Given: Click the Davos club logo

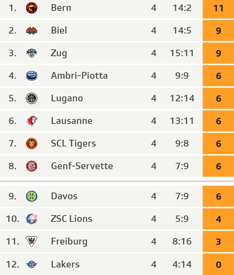Looking at the screenshot, I should pos(32,196).
